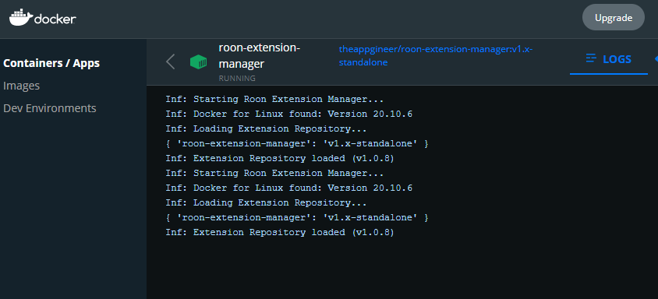Image resolution: width=658 pixels, height=299 pixels.
Task: Click the first 'Loading Extension Repository...' log line
Action: pos(266,128)
